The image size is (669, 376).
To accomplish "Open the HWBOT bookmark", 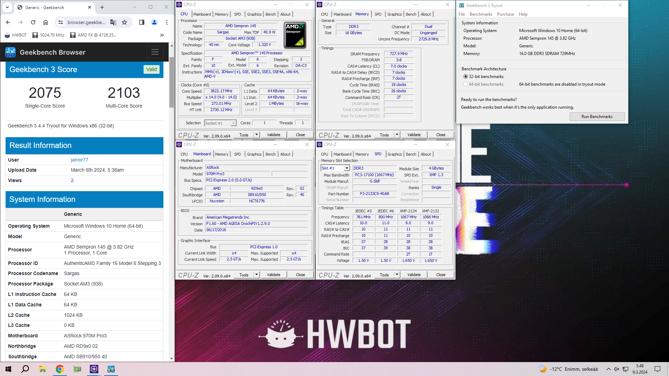I will pos(16,35).
